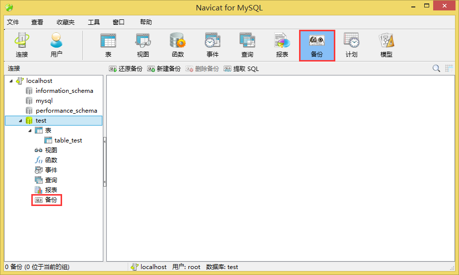Click status text '0 备份 (0 位于当前的组)'
This screenshot has height=275, width=459.
coord(37,267)
